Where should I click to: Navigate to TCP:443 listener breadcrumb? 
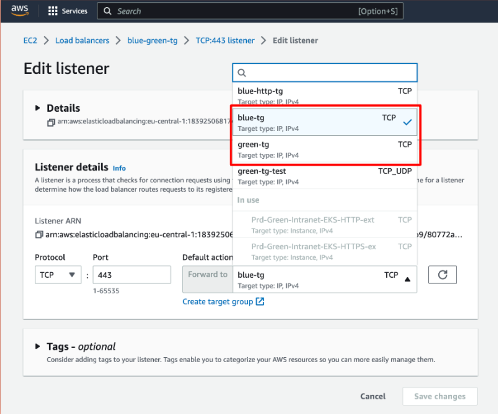click(225, 40)
